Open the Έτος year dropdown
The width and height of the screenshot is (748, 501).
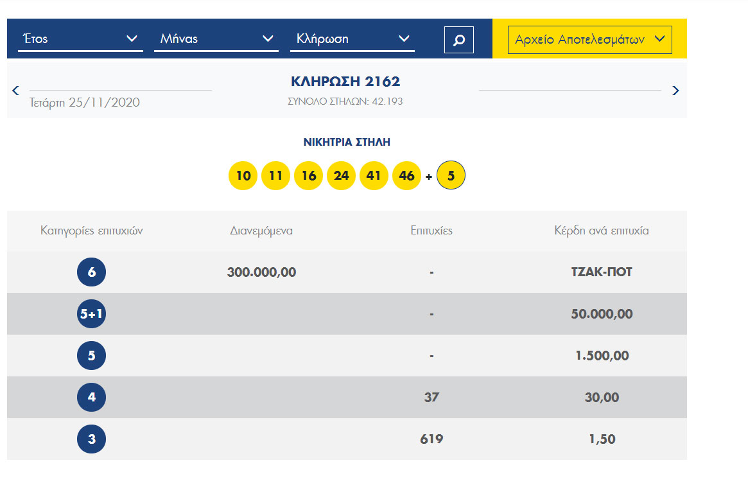pos(80,39)
